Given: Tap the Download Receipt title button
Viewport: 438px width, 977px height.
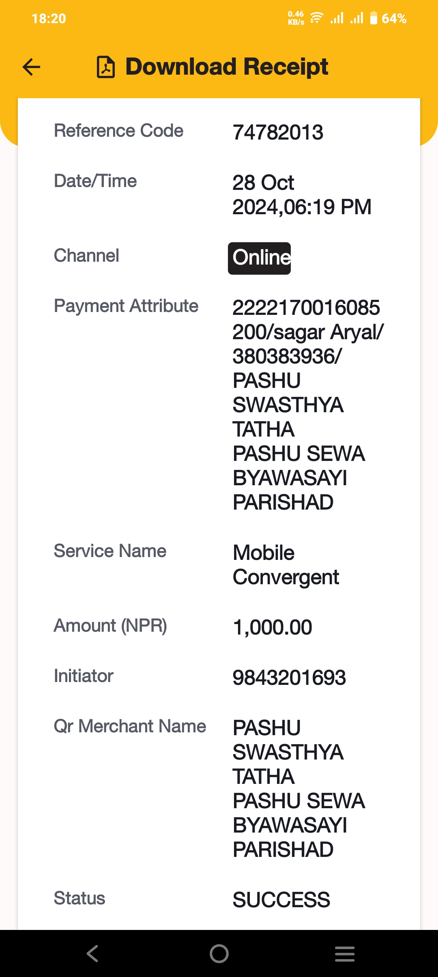Looking at the screenshot, I should coord(213,67).
